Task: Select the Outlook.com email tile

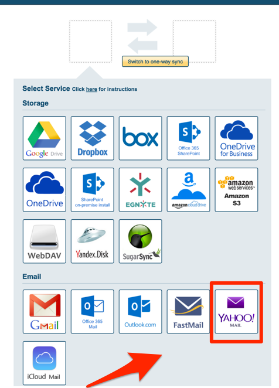Action: coord(140,312)
